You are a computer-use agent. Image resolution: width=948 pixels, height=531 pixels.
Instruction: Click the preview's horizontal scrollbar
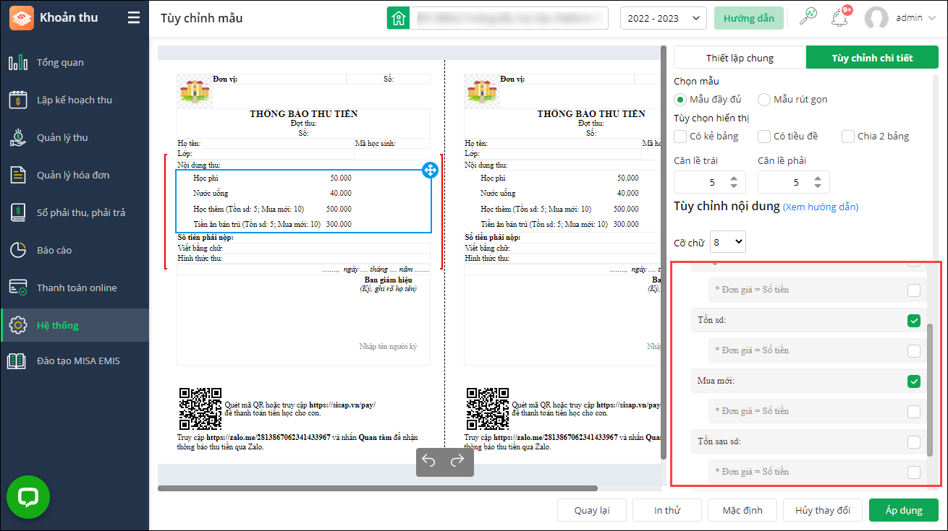pyautogui.click(x=378, y=488)
